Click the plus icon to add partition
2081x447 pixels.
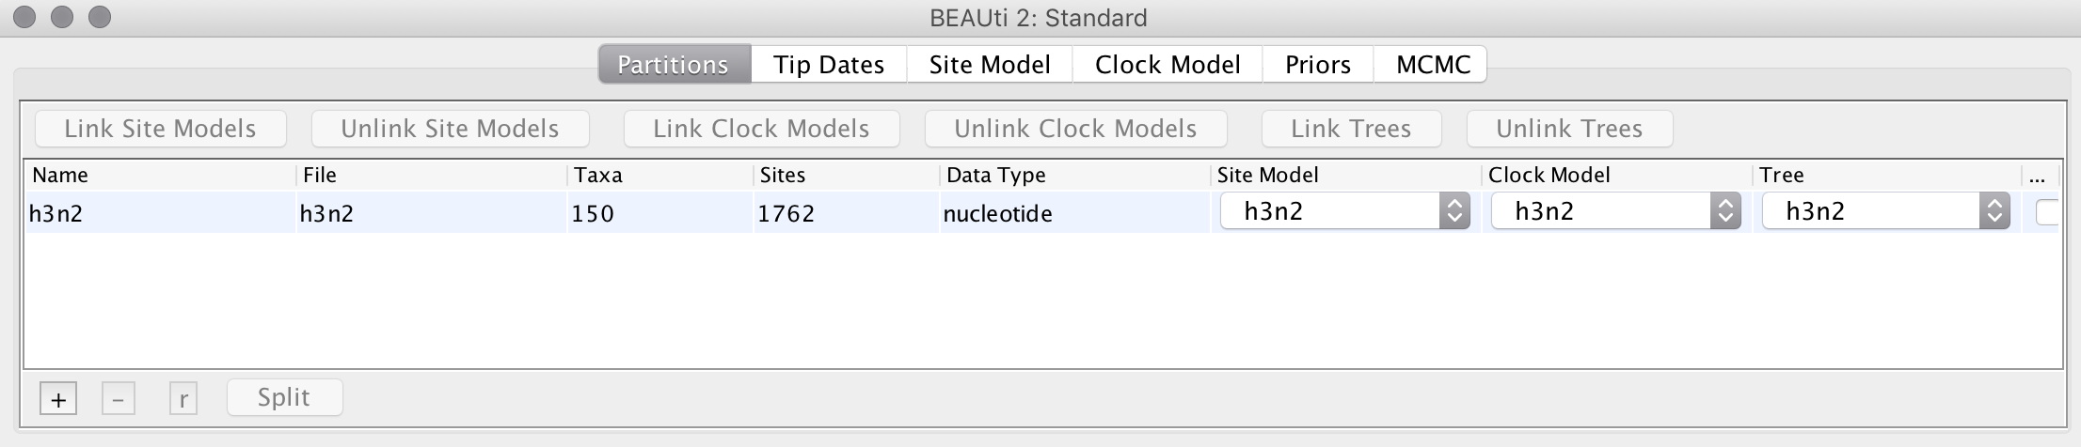58,399
